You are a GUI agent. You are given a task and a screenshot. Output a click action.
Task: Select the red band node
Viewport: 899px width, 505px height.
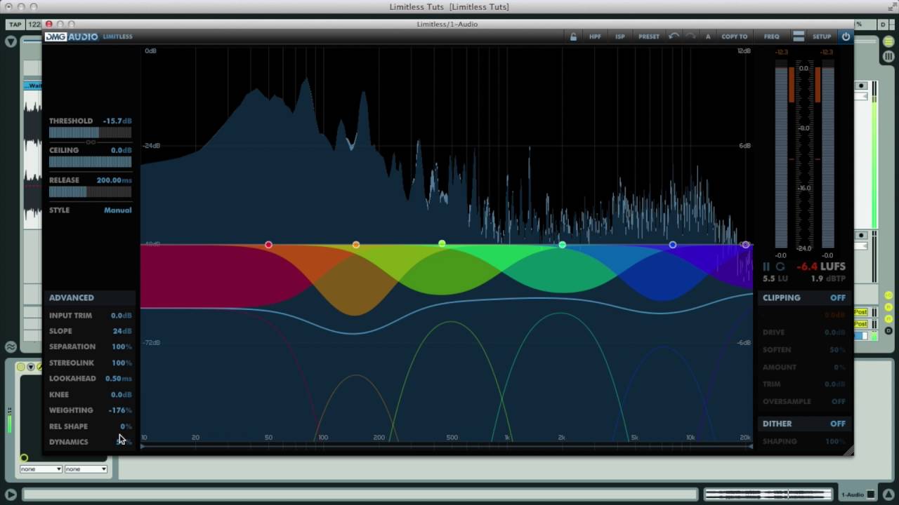point(268,245)
